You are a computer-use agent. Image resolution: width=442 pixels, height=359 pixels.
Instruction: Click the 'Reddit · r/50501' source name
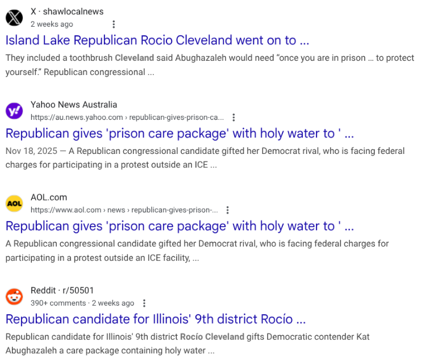point(62,290)
